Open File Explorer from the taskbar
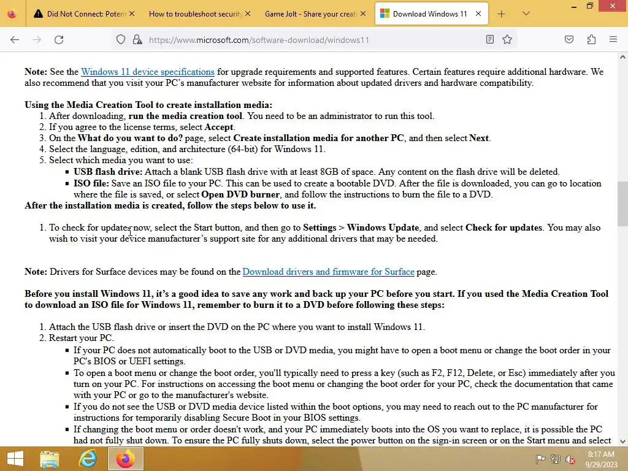The height and width of the screenshot is (471, 628). pos(50,459)
